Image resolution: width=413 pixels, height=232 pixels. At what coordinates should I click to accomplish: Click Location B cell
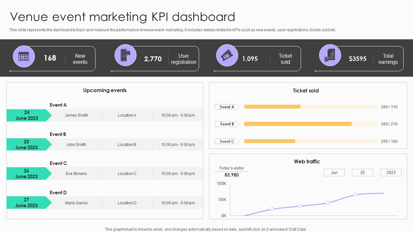point(127,145)
